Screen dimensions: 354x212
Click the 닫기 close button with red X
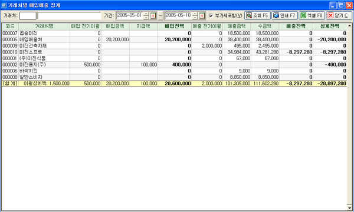tap(339, 15)
